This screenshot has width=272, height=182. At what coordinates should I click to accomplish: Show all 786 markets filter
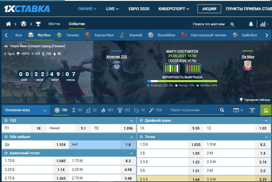61,110
